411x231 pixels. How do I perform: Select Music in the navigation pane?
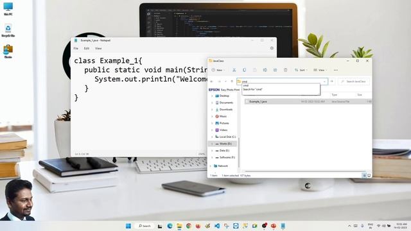223,116
